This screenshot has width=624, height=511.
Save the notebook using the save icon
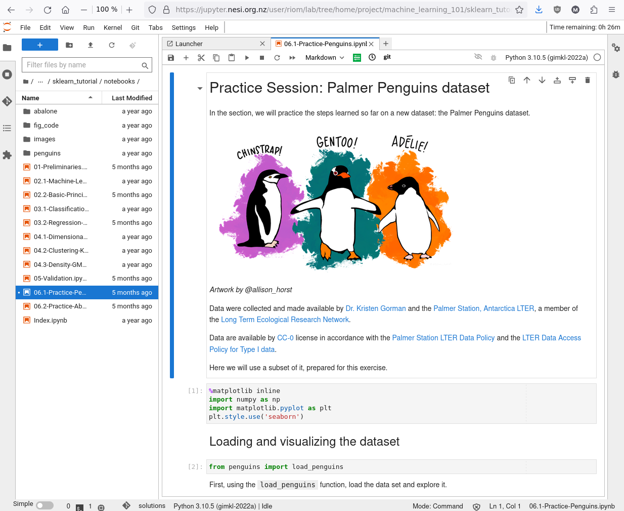coord(170,57)
